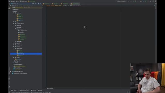The width and height of the screenshot is (165, 93).
Task: Expand the reducers folder arrow
Action: pos(14,45)
